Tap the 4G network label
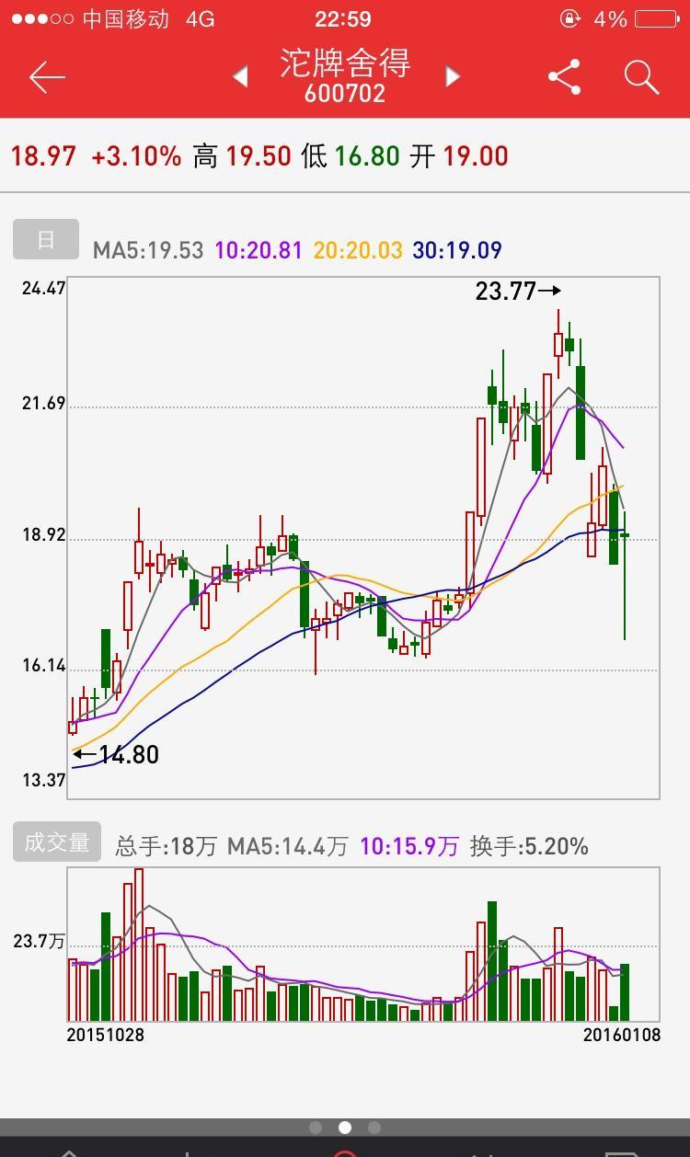The image size is (690, 1157). pyautogui.click(x=201, y=18)
